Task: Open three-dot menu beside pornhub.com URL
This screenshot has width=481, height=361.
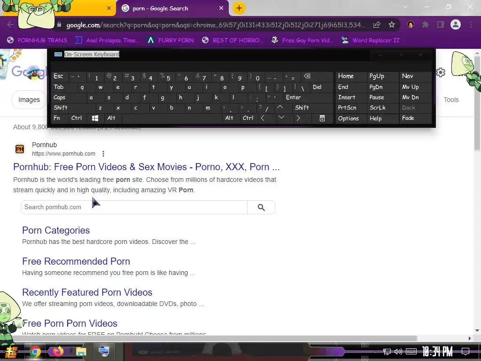Action: pyautogui.click(x=103, y=154)
